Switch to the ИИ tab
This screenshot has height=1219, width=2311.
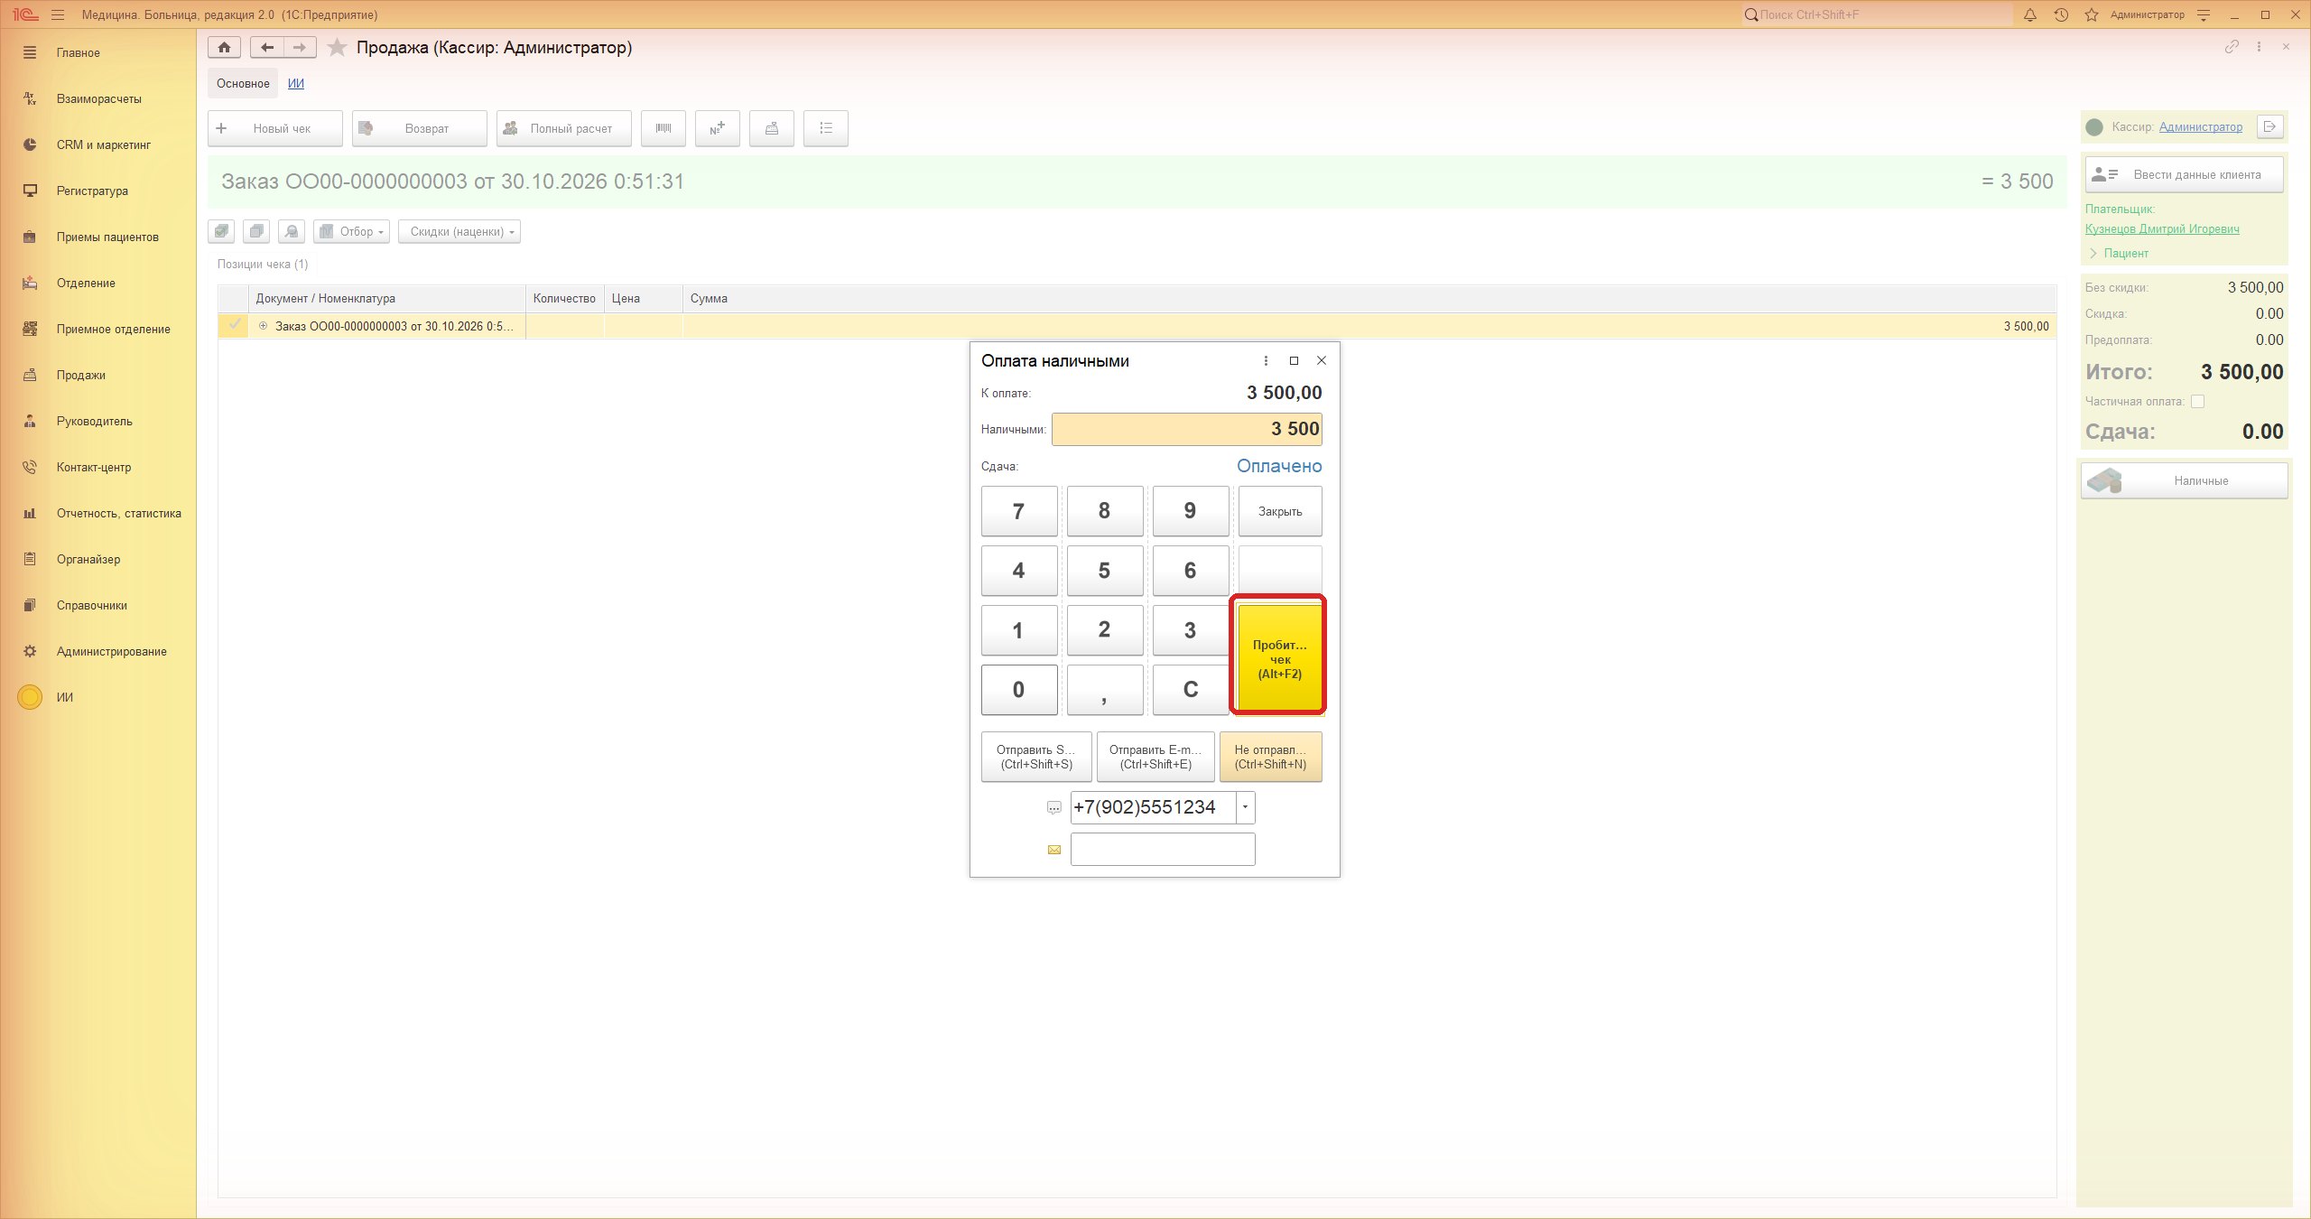pyautogui.click(x=296, y=83)
